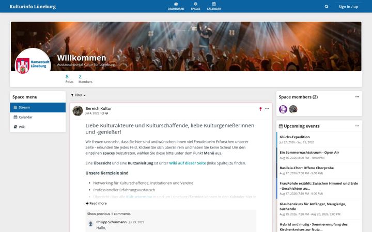Open the Space members panel options menu

(x=357, y=97)
